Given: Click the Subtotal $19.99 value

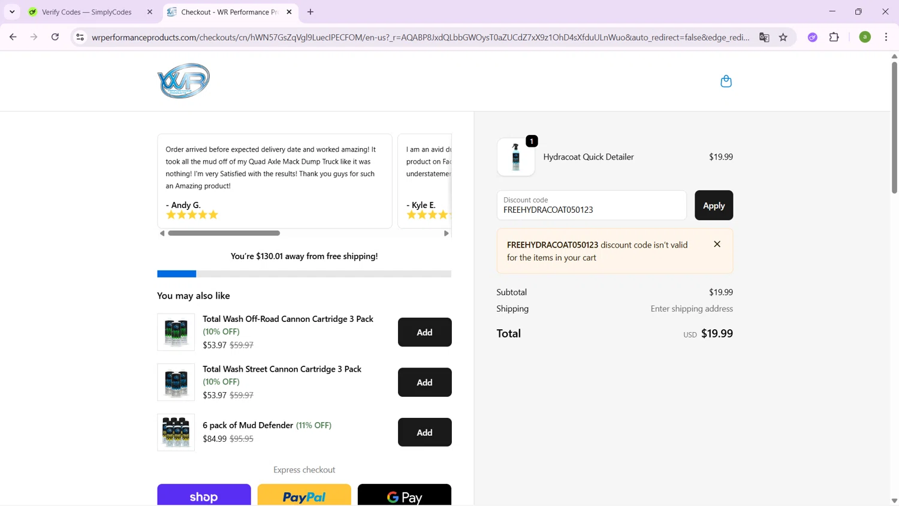Looking at the screenshot, I should pyautogui.click(x=720, y=293).
